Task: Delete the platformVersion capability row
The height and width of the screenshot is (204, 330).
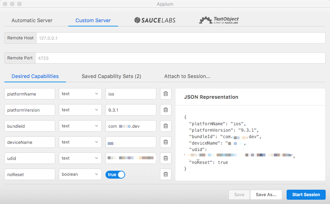Action: click(x=166, y=110)
